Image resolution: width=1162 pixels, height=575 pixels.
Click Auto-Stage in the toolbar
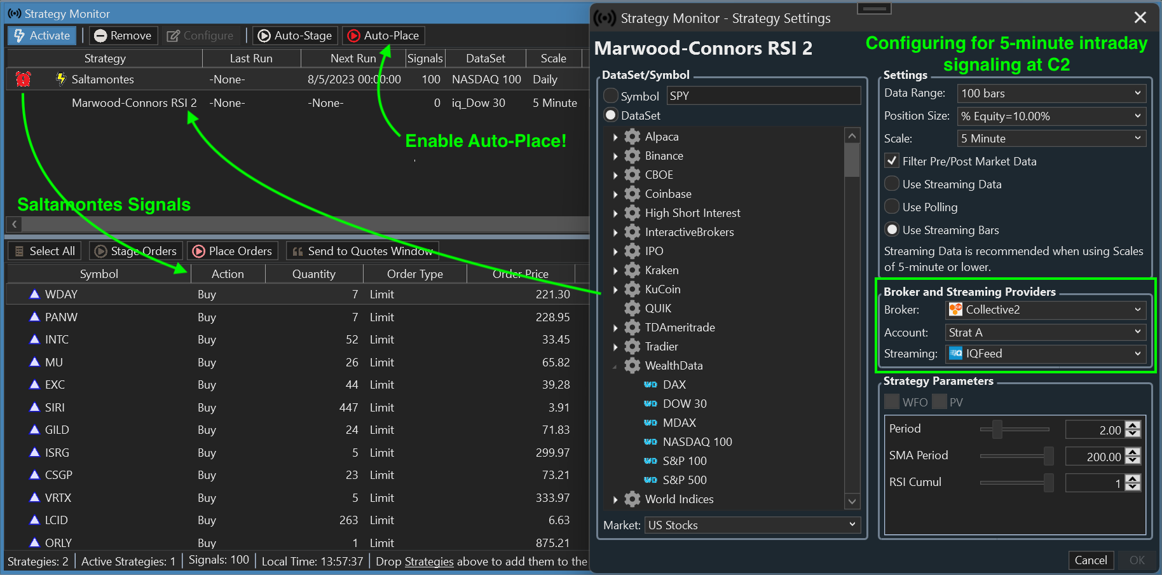pos(295,36)
